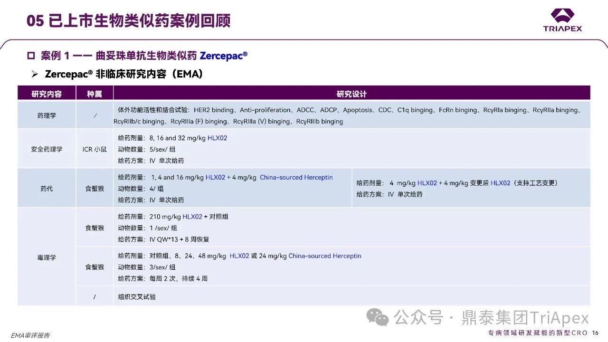Click '食蟹猴' cell beside 每周 2 次 schedule
Screen dimensions: 608x342
pos(95,267)
